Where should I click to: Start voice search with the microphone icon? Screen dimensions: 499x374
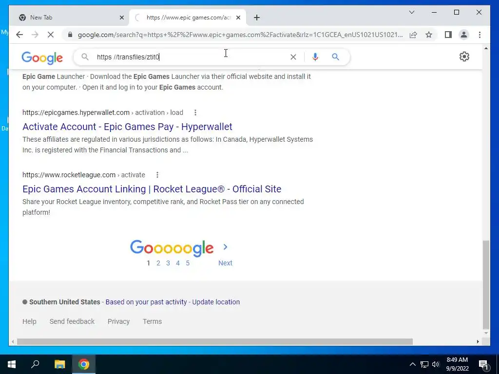[x=315, y=57]
